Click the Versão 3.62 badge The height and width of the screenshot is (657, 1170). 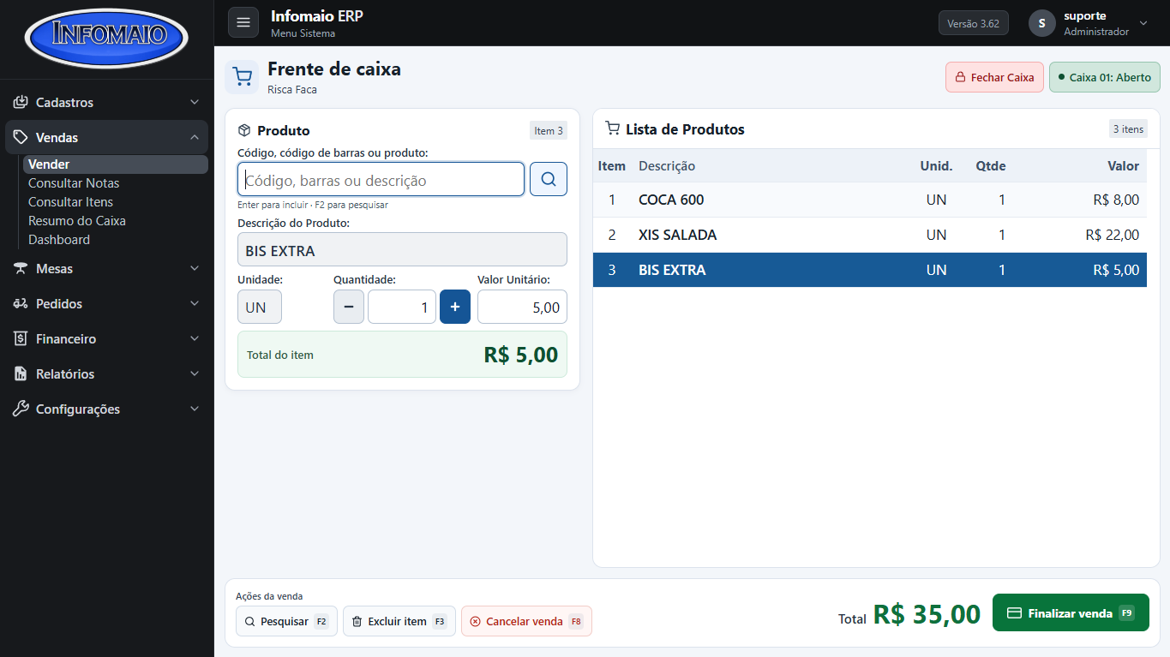point(974,23)
